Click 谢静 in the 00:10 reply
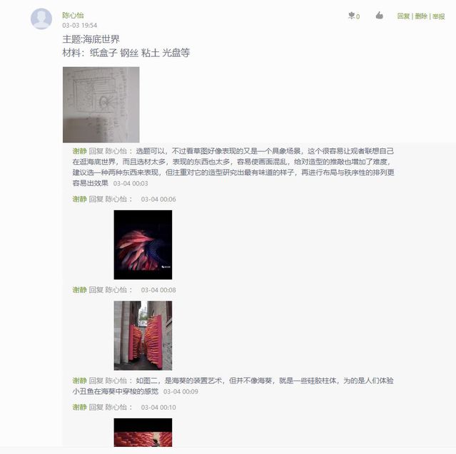The height and width of the screenshot is (454, 456). pyautogui.click(x=80, y=407)
